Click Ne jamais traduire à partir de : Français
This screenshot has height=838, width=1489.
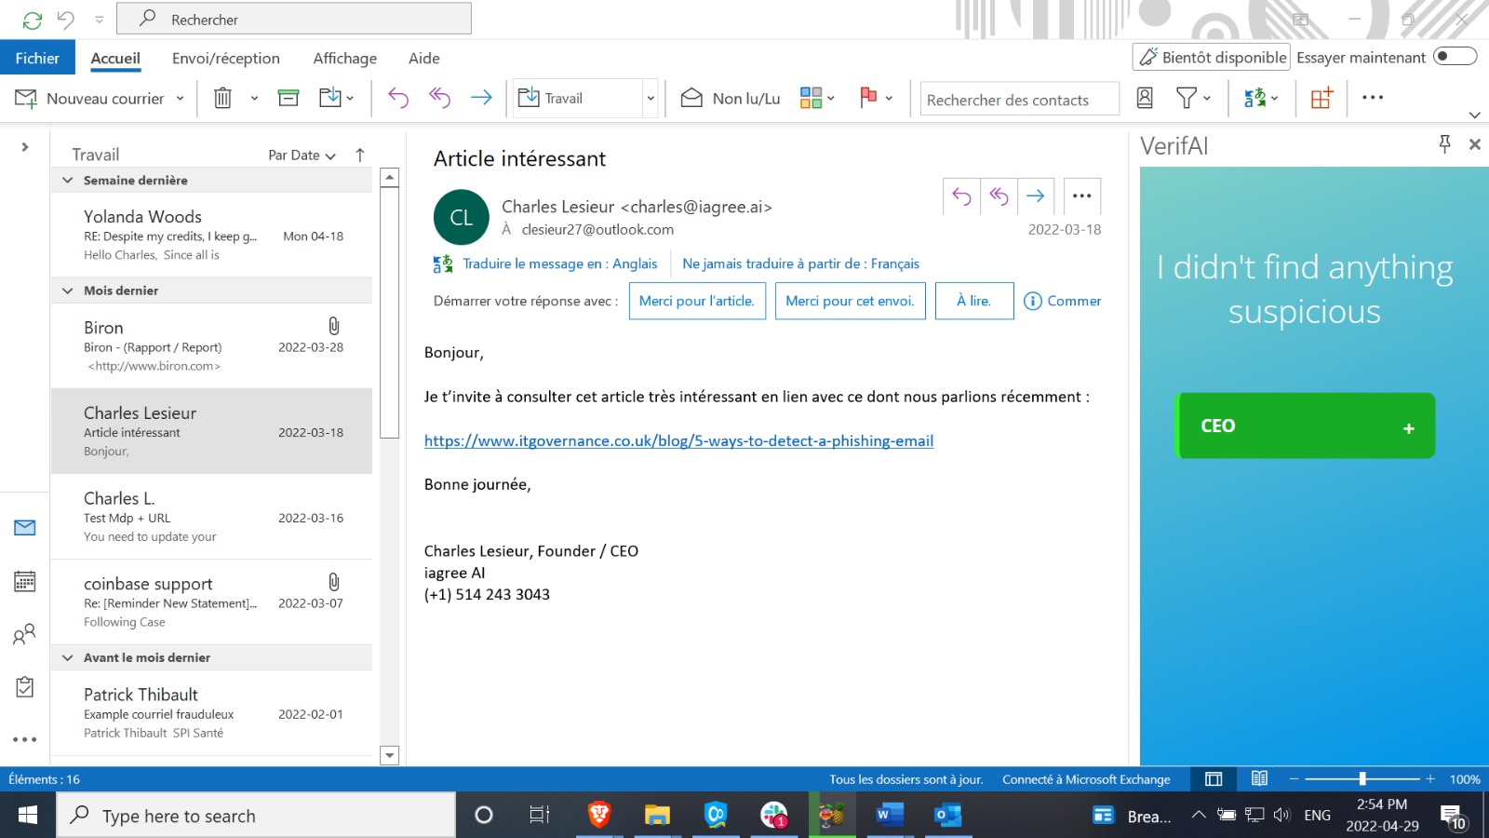[801, 264]
